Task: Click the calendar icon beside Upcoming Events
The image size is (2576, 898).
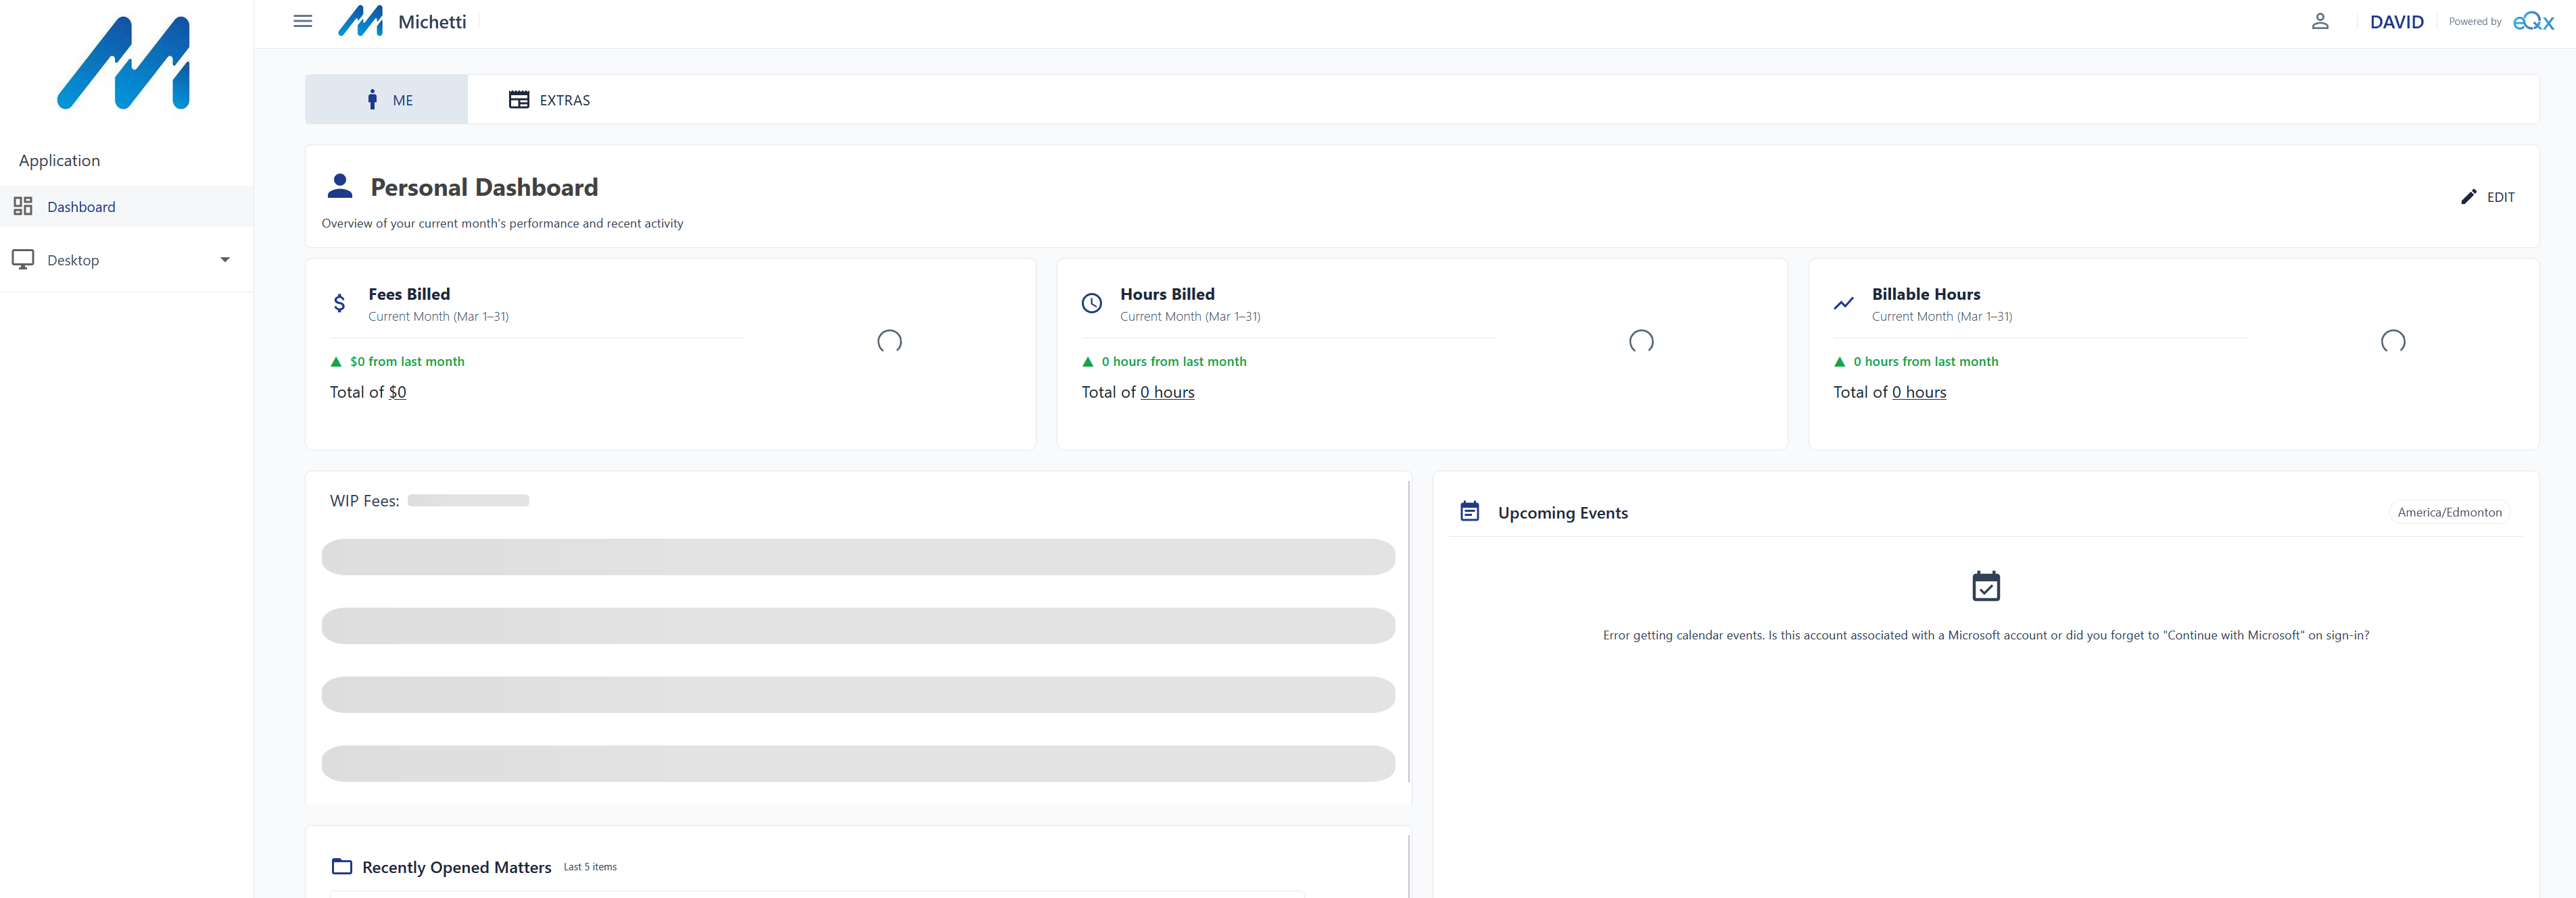Action: click(x=1470, y=510)
